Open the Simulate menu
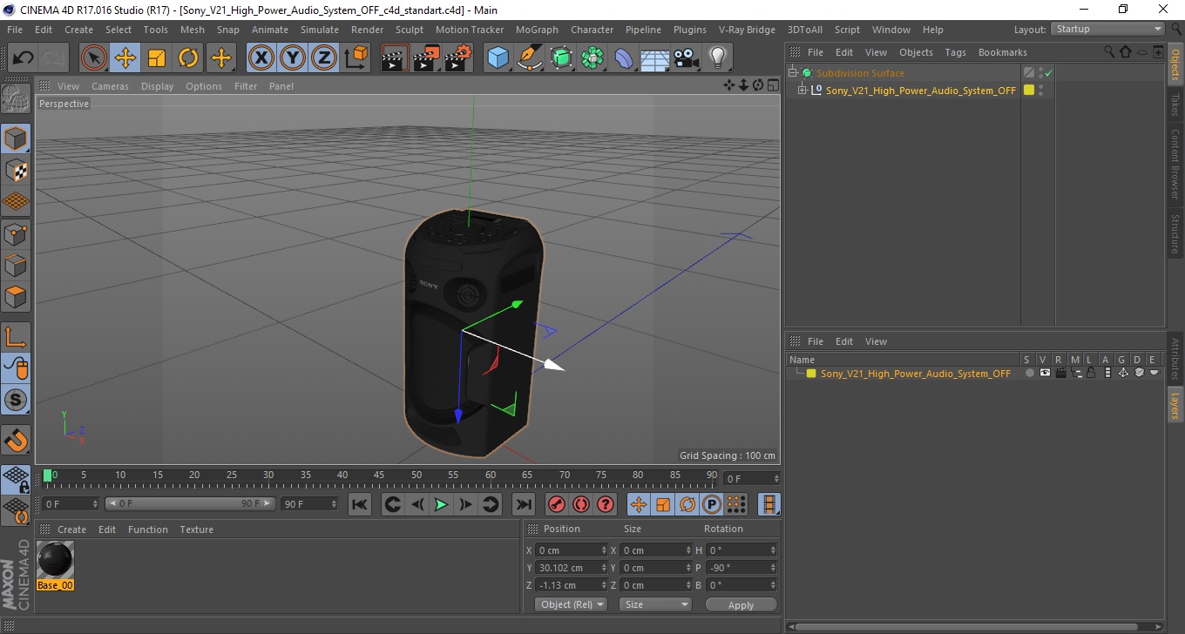The width and height of the screenshot is (1185, 634). point(320,30)
